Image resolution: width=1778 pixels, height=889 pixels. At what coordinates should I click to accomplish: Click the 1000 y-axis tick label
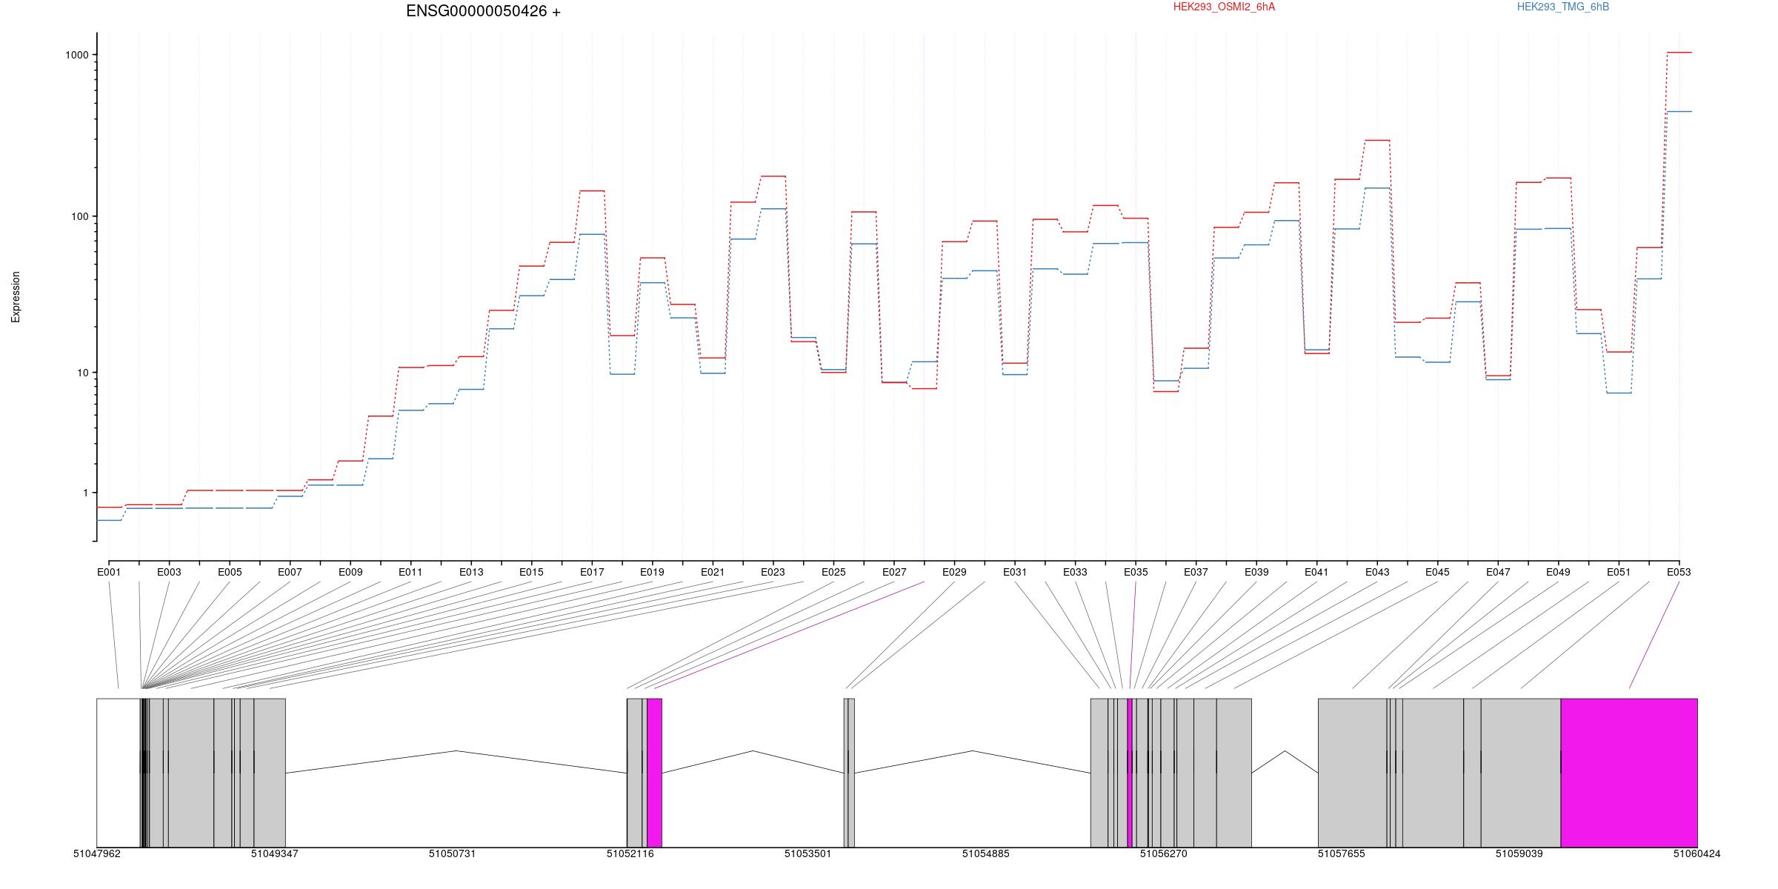tap(77, 55)
